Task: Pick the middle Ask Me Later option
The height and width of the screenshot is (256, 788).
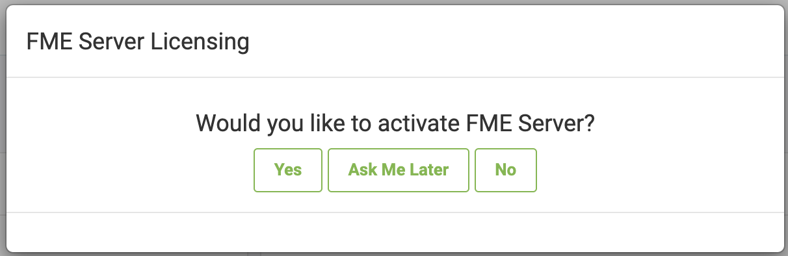Action: tap(399, 170)
